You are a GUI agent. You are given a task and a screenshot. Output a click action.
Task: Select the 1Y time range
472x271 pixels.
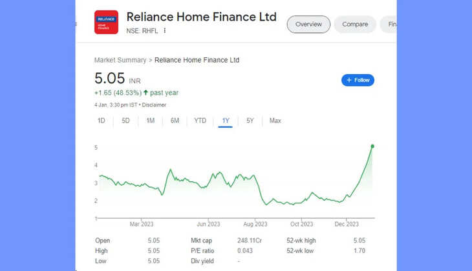(226, 121)
